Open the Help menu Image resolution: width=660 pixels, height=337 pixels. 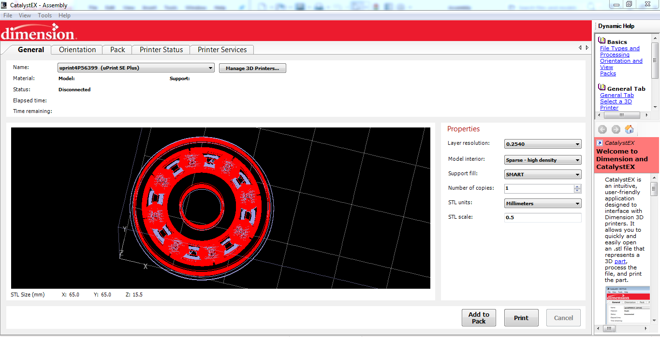65,15
